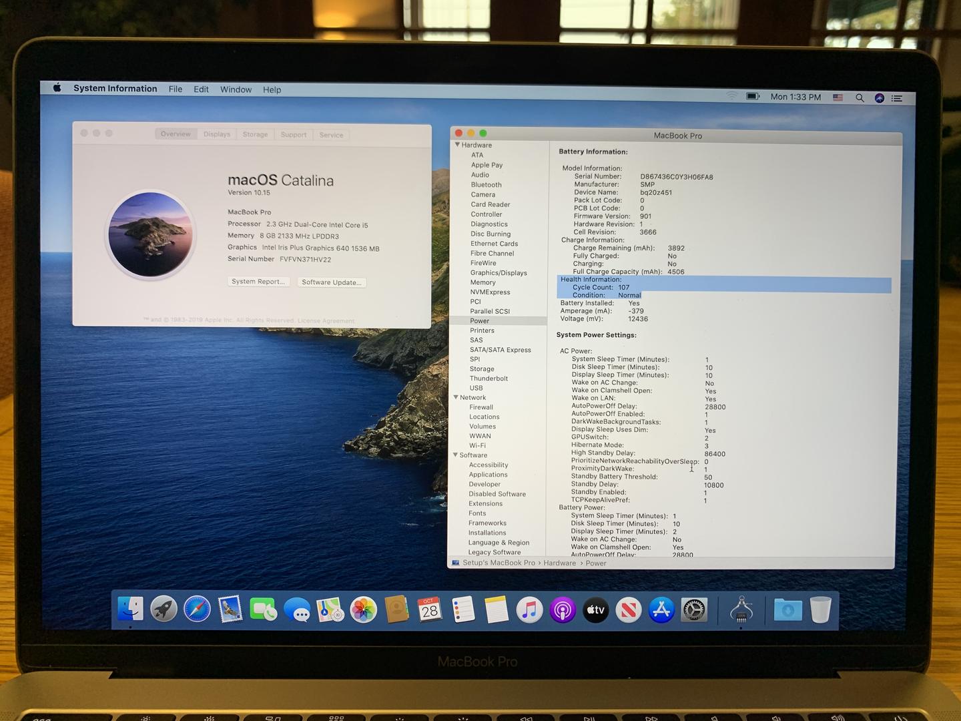Click the macOS Catalina artwork circle

[151, 234]
